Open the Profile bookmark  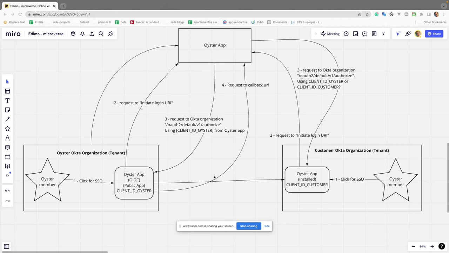tap(36, 22)
